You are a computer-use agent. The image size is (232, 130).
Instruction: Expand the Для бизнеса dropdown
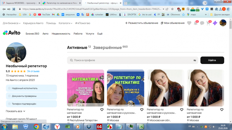pos(11,23)
